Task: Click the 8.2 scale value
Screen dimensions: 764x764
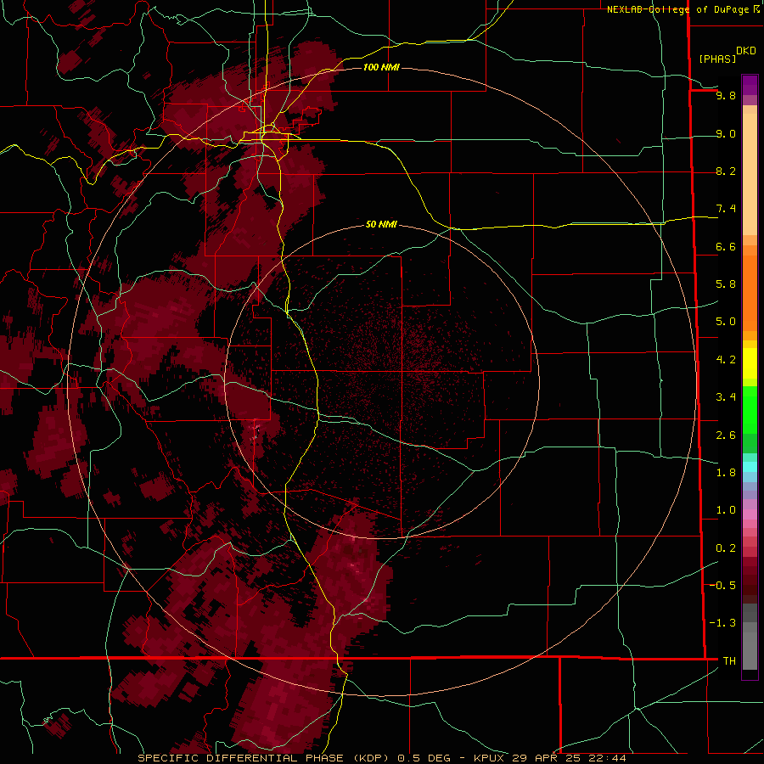Action: click(x=726, y=171)
